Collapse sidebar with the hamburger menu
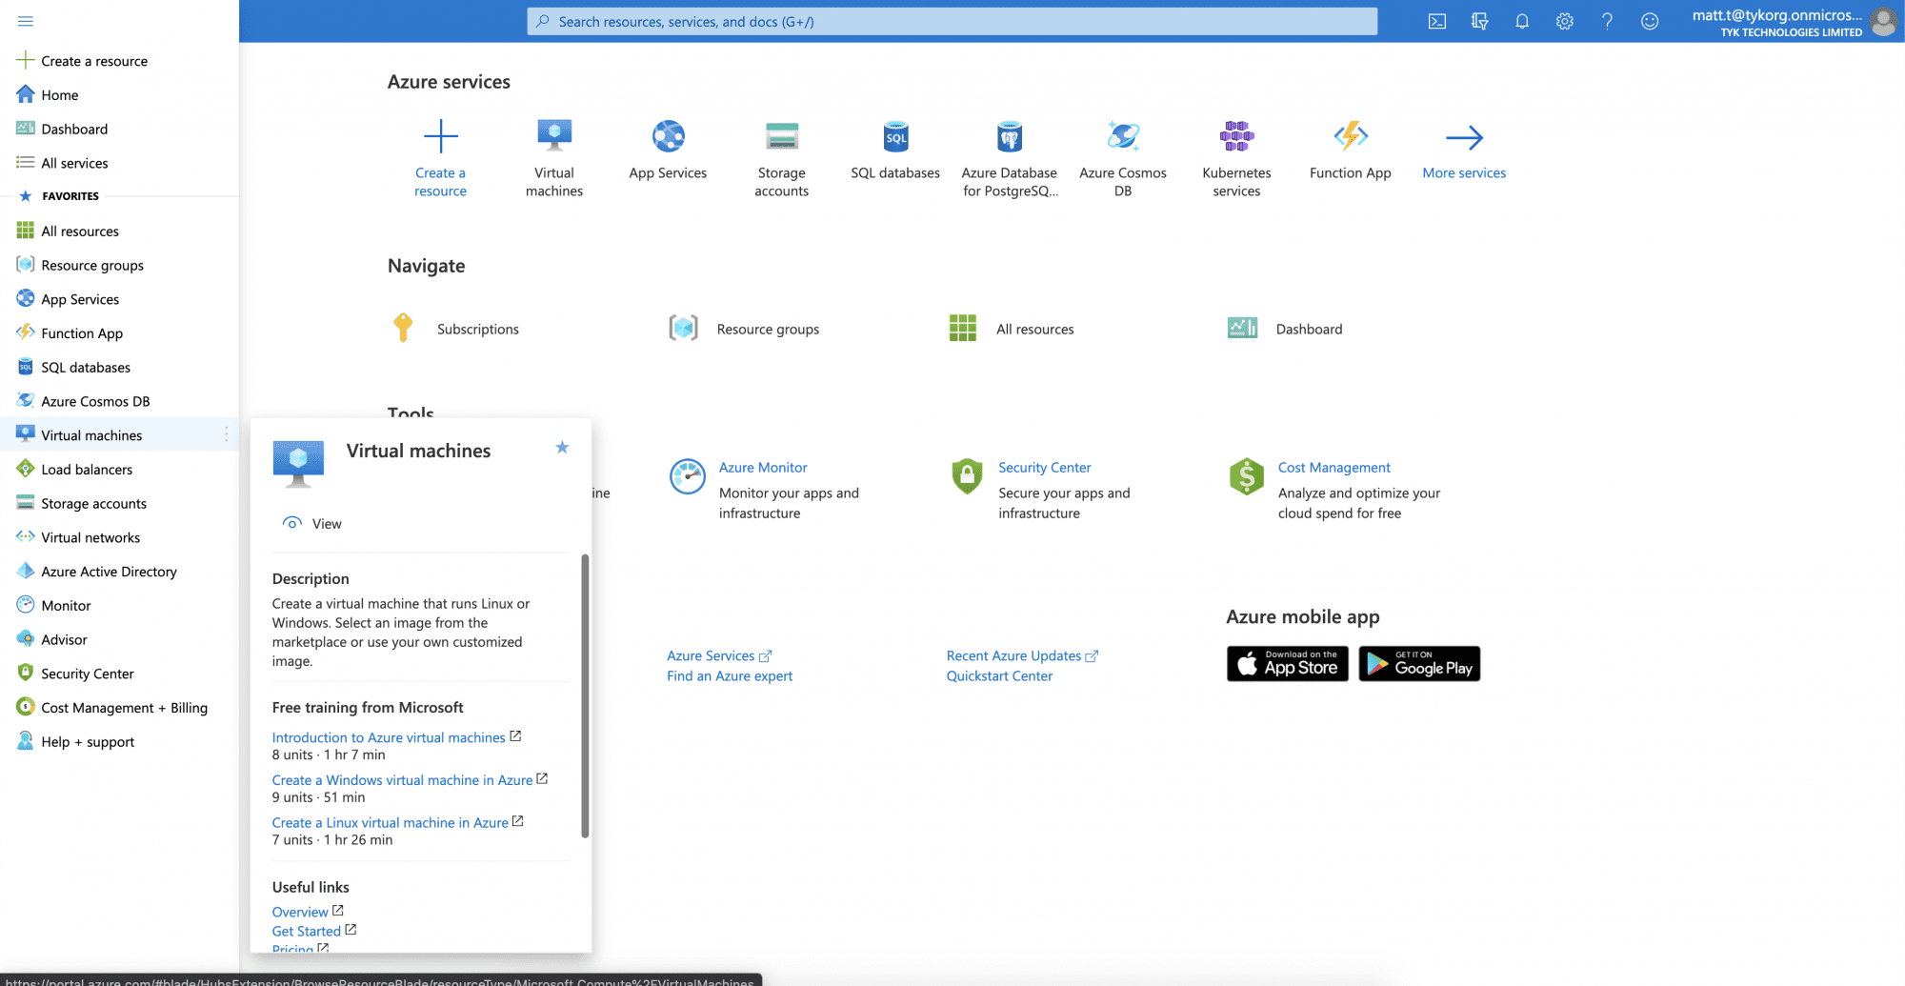 point(25,21)
